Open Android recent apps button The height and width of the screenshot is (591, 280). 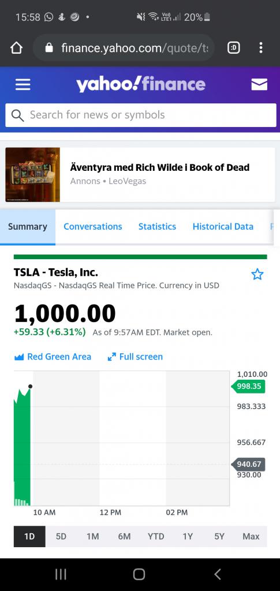click(x=61, y=574)
